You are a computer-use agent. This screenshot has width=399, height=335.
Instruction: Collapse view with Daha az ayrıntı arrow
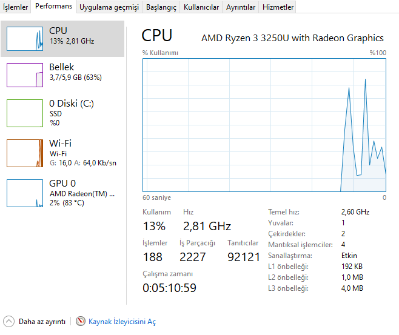tap(9, 322)
